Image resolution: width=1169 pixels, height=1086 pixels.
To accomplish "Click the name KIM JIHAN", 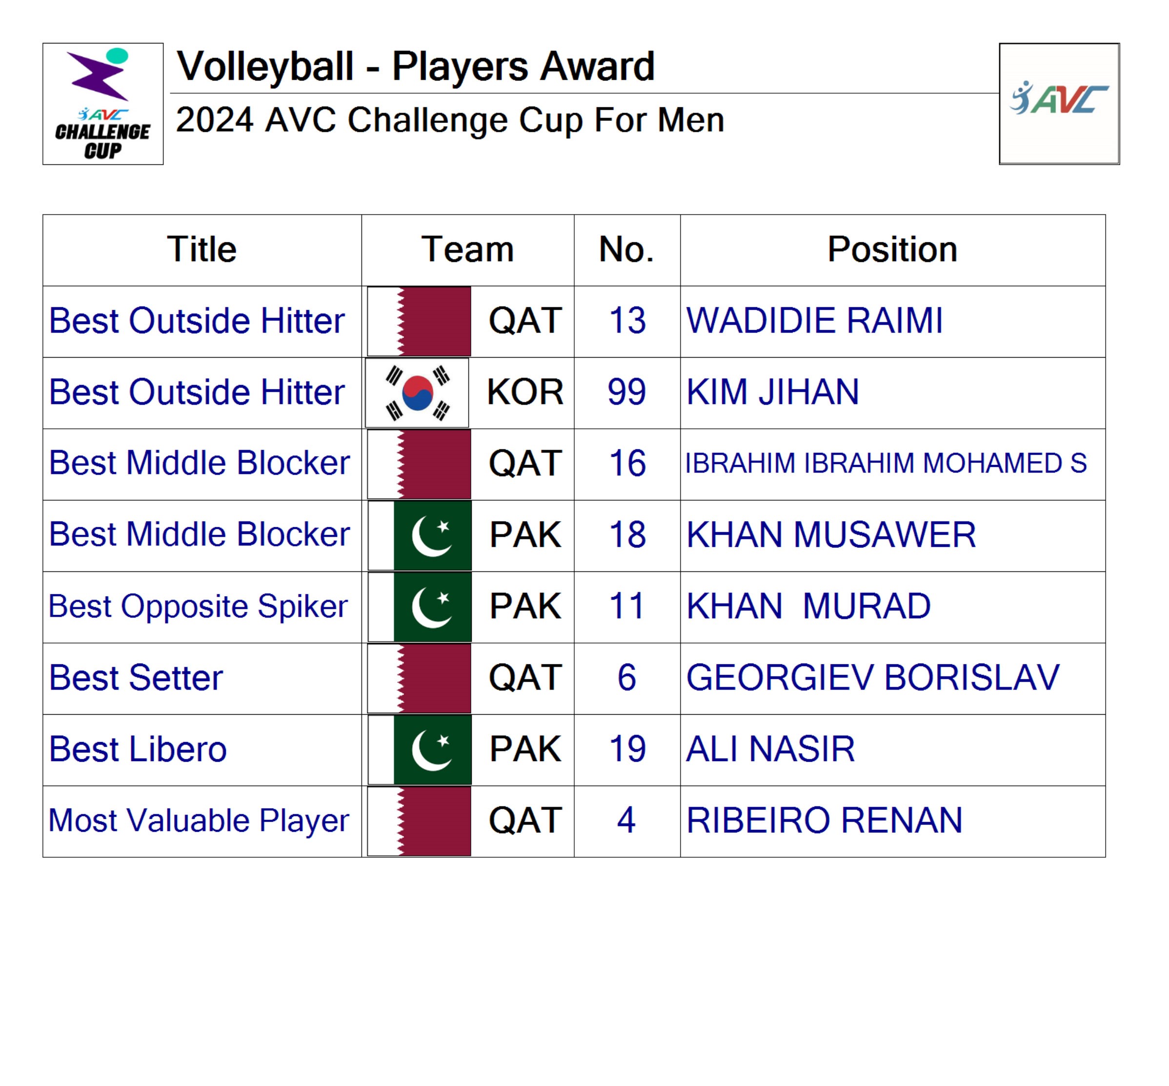I will coord(772,393).
